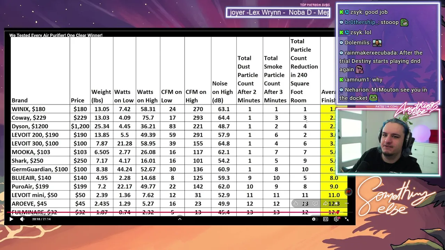Click the frog emote after 'stooop'
Viewport: 445px width, 250px height.
404,22
